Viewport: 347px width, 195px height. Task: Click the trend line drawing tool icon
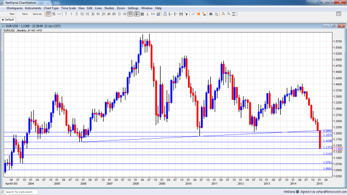176,14
